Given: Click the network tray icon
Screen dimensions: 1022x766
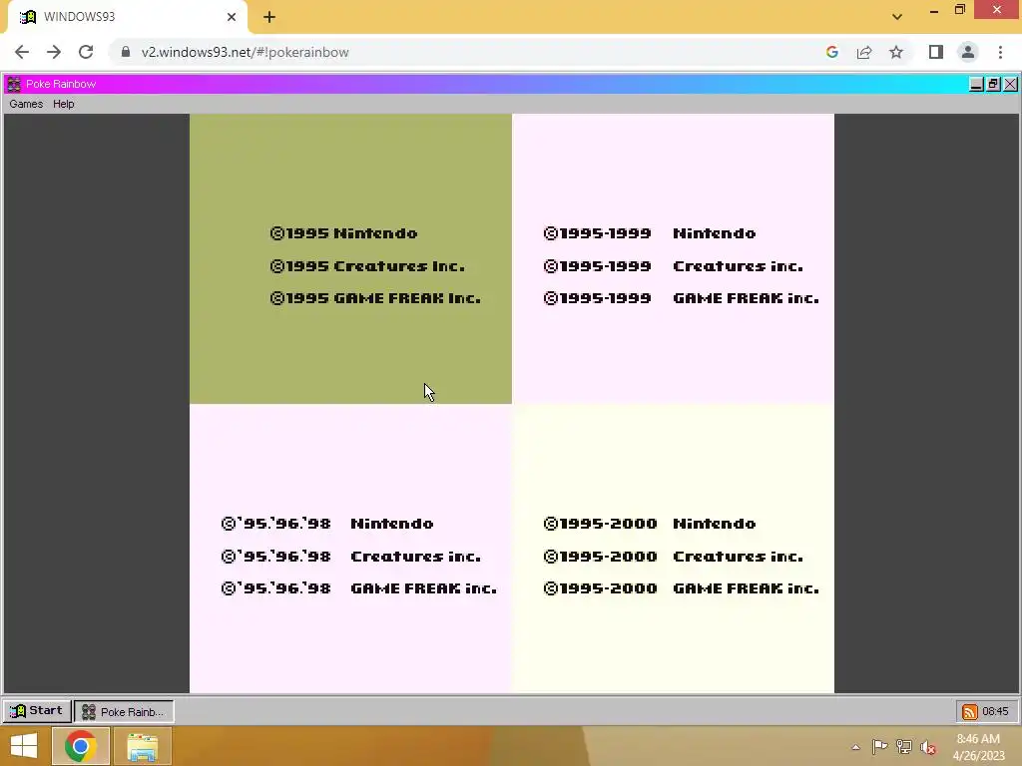Looking at the screenshot, I should click(904, 746).
